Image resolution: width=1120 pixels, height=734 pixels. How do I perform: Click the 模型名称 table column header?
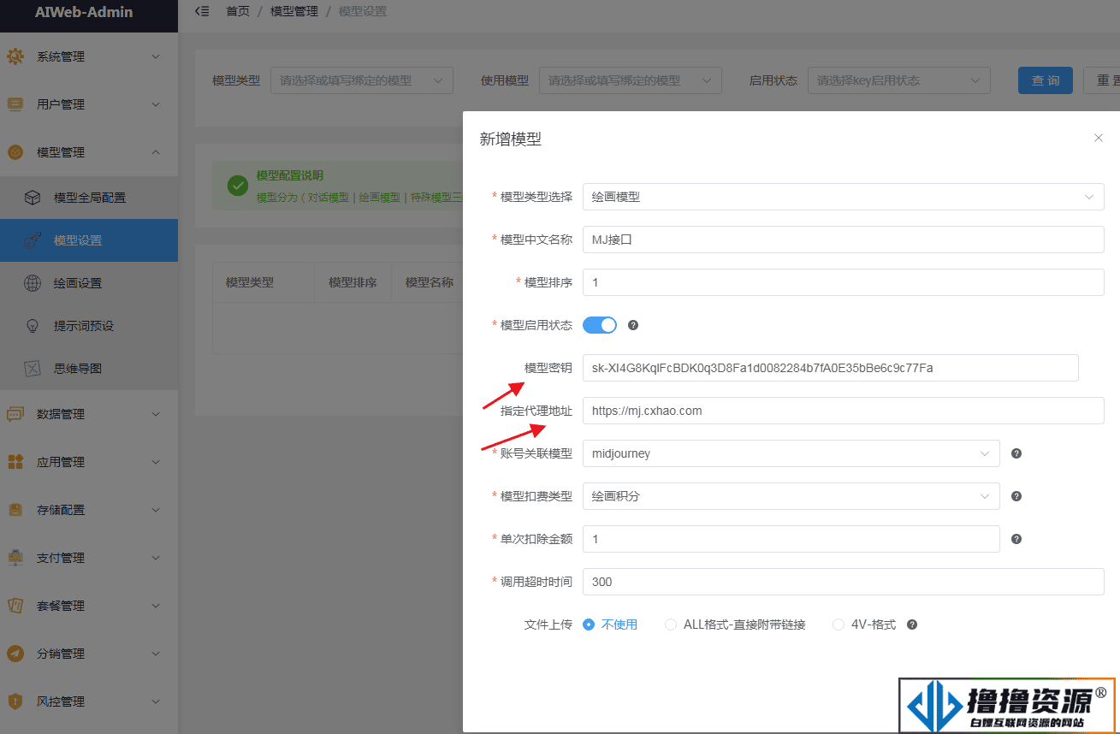(x=430, y=282)
